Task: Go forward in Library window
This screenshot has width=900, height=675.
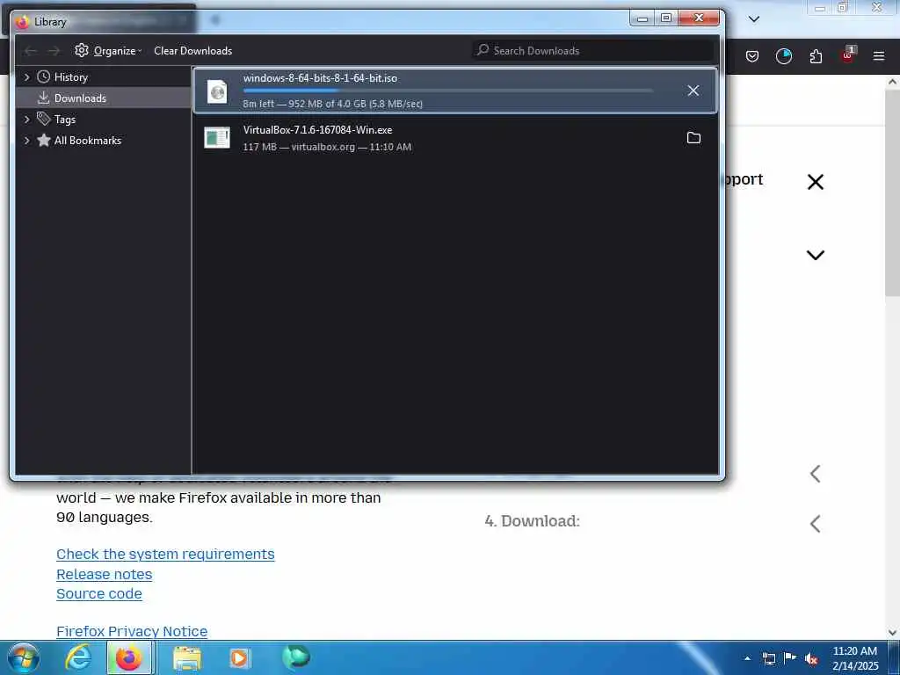Action: pyautogui.click(x=54, y=51)
